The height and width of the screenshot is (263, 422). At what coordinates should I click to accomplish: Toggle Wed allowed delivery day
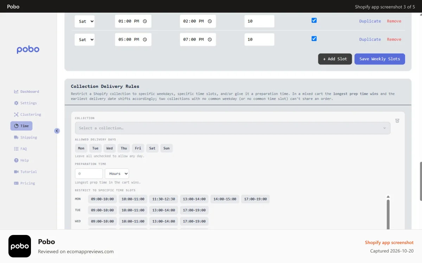[x=110, y=148]
